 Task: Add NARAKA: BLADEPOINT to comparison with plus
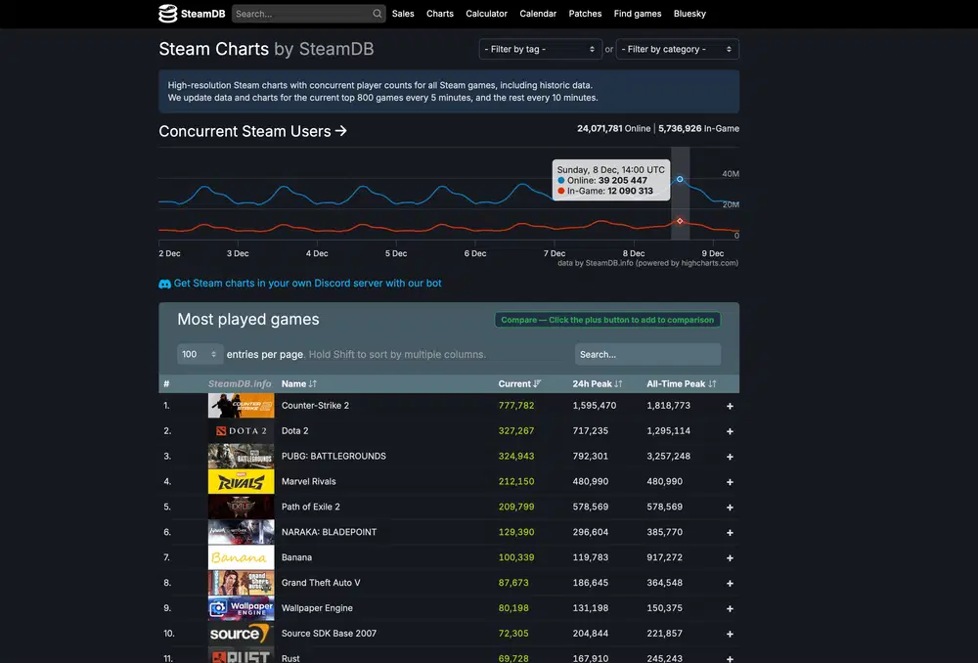[730, 533]
